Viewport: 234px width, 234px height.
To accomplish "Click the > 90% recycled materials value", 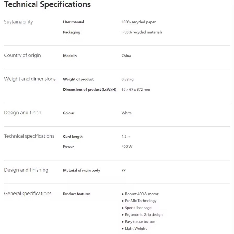I will click(142, 32).
